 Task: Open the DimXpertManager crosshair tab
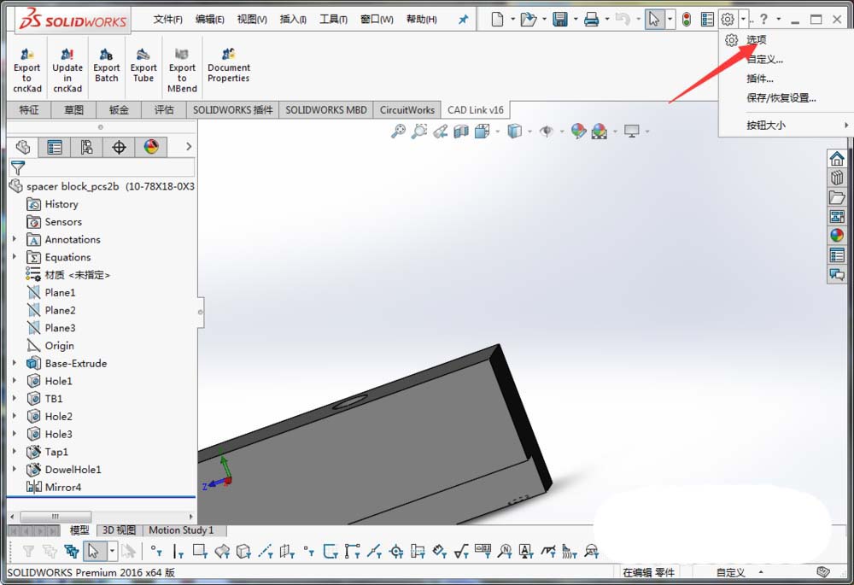[119, 147]
